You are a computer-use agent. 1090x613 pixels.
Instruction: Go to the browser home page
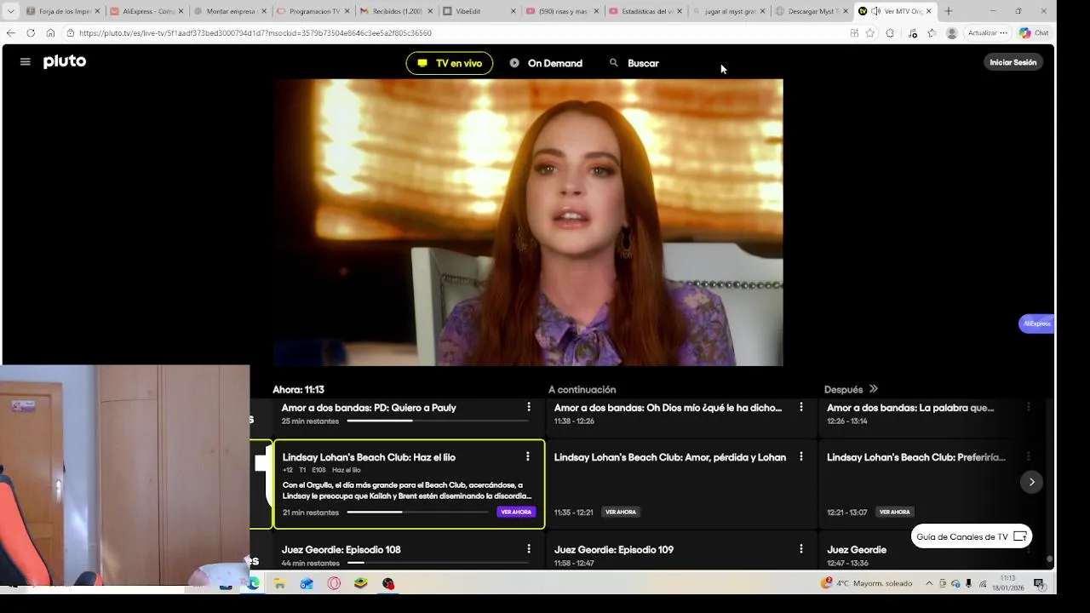click(x=50, y=33)
